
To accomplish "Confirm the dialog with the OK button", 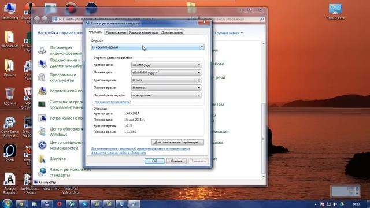I will point(154,161).
